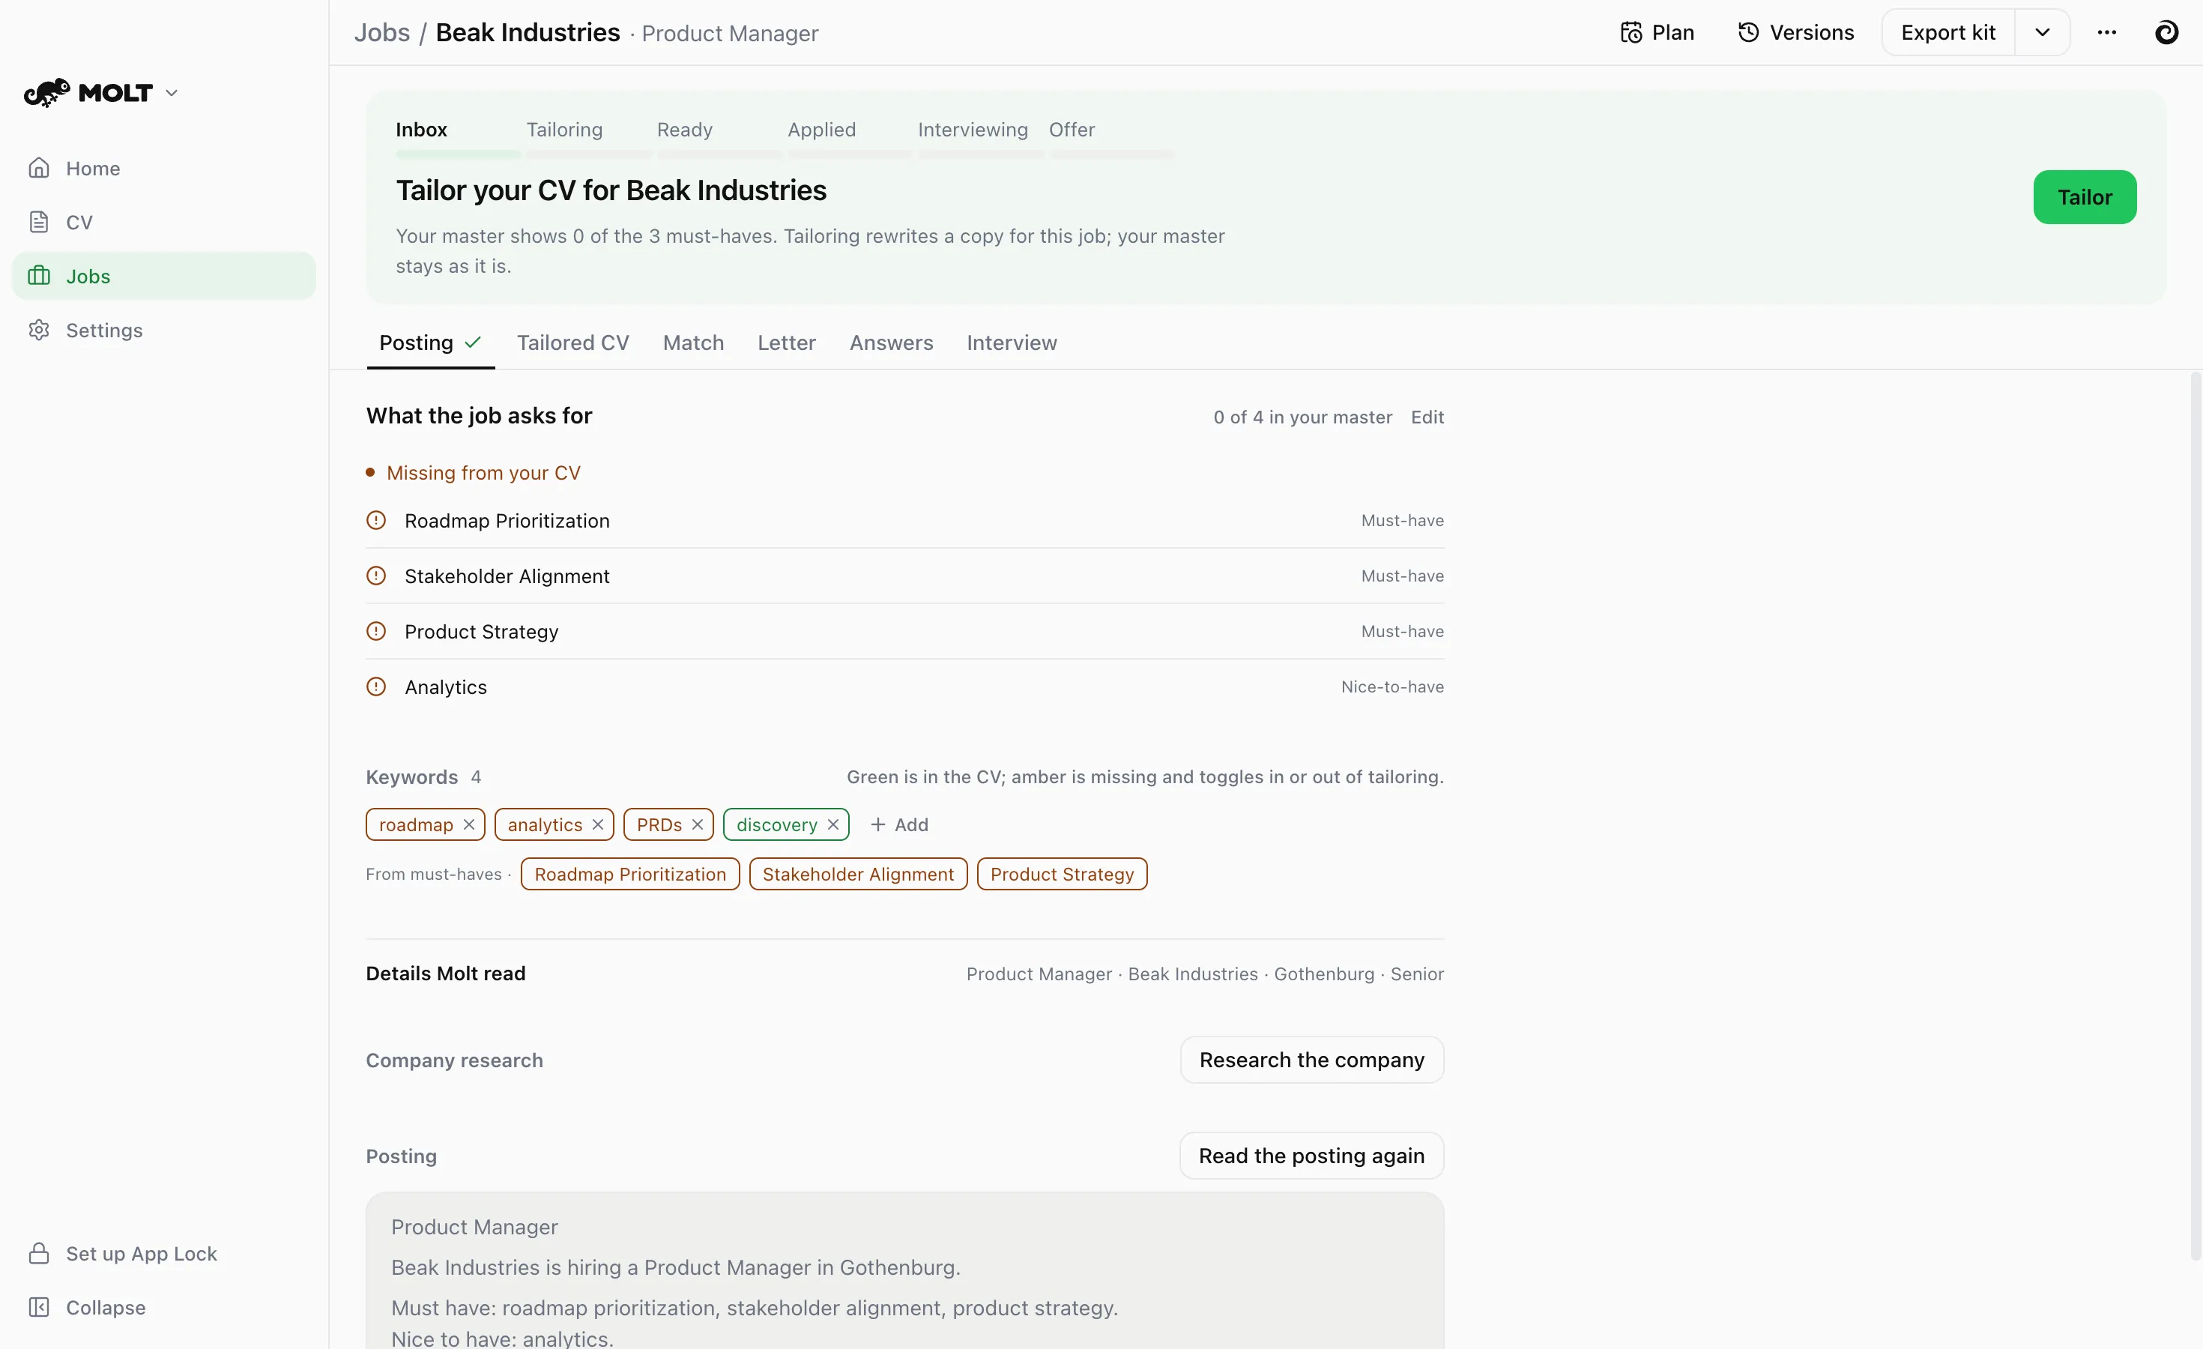Go to the Jobs breadcrumb link

click(x=381, y=32)
